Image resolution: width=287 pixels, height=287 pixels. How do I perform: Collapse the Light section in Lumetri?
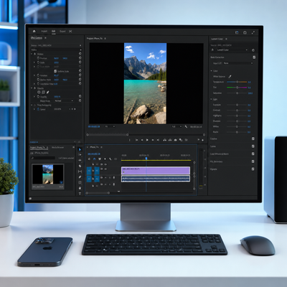click(x=212, y=99)
